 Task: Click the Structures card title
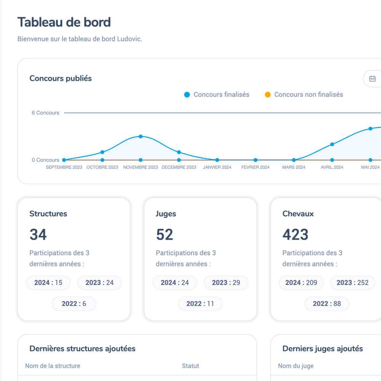click(x=48, y=214)
